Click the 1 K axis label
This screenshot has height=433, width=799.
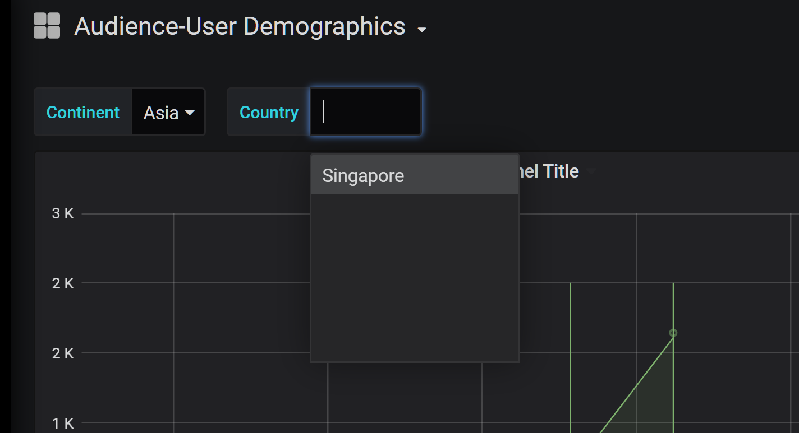(62, 423)
